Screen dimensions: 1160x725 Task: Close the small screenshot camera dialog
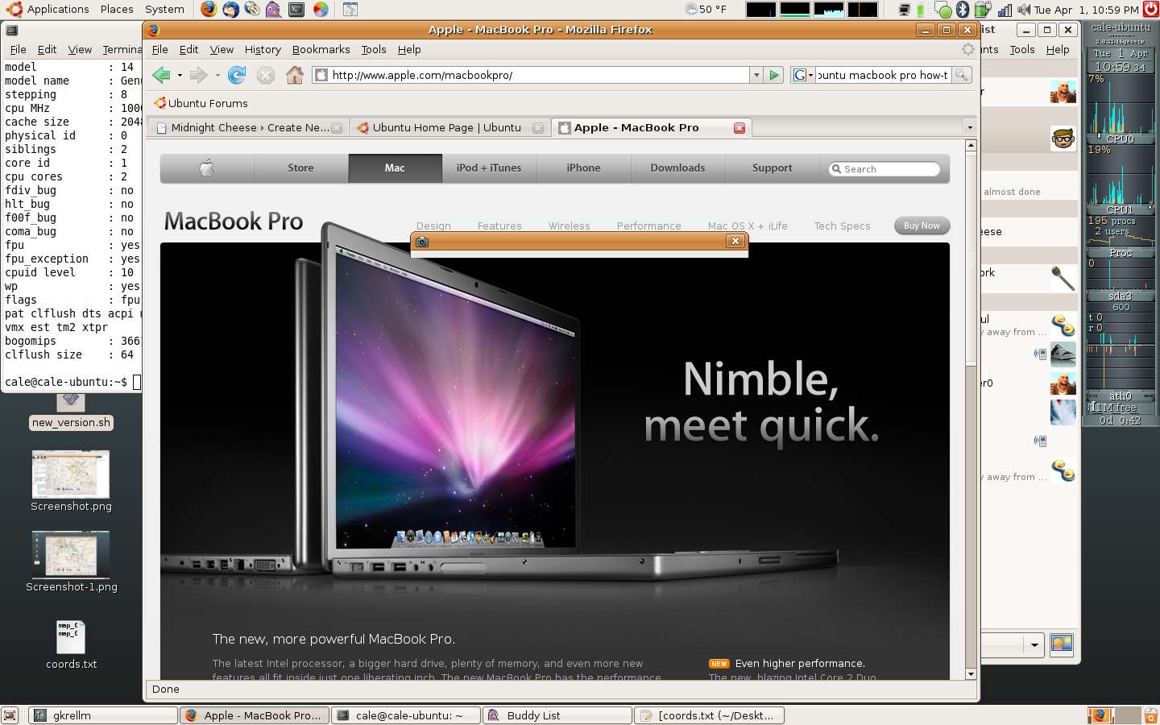pos(735,241)
